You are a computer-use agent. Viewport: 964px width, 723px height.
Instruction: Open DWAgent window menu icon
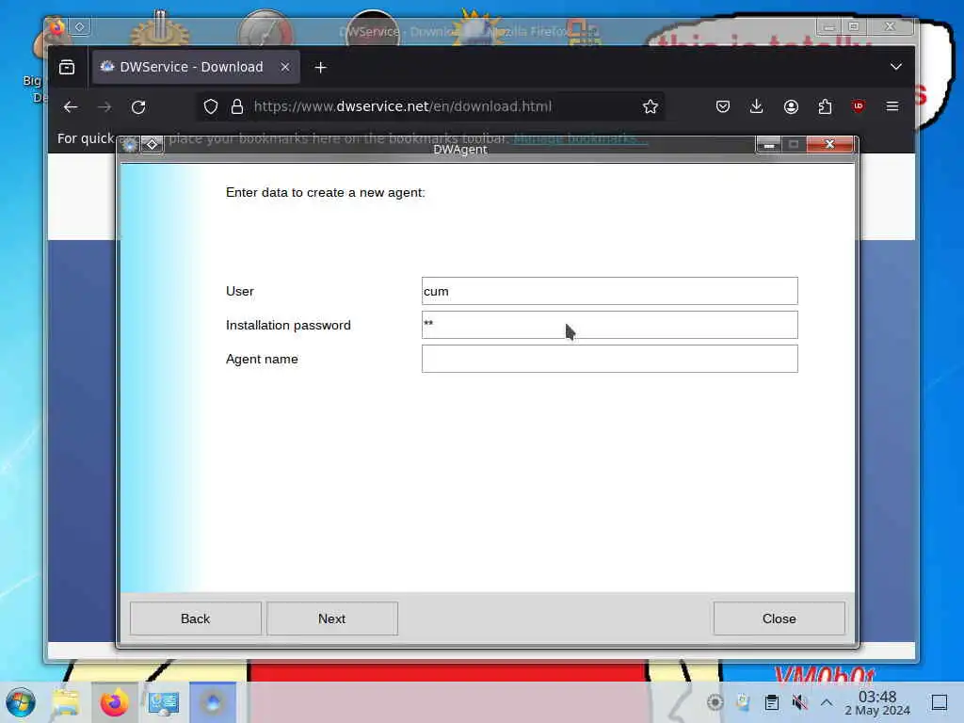pos(130,144)
